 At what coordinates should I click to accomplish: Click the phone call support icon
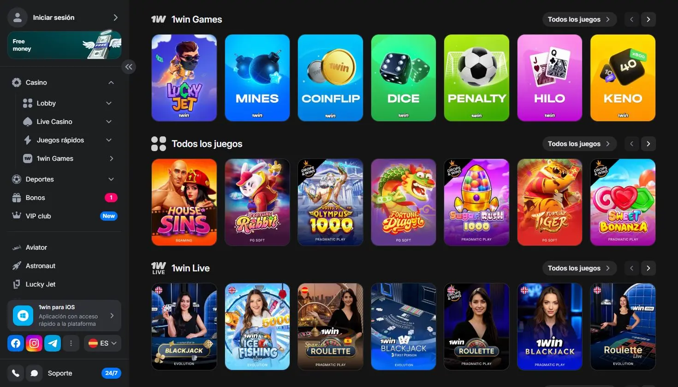pos(16,373)
